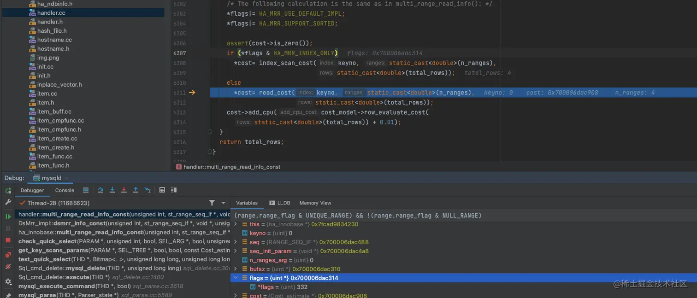This screenshot has height=298, width=697.
Task: Rerun the mysqld debug session
Action: pos(8,190)
